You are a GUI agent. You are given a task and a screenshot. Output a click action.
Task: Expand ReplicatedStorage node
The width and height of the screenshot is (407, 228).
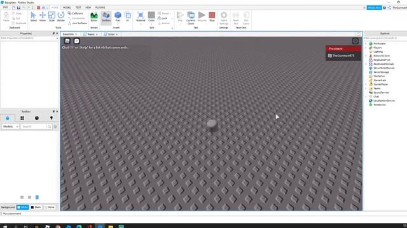coord(366,64)
